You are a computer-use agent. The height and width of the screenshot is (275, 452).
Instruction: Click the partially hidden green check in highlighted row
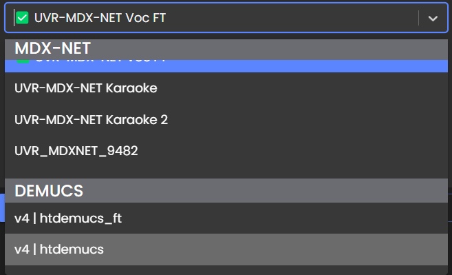[23, 61]
